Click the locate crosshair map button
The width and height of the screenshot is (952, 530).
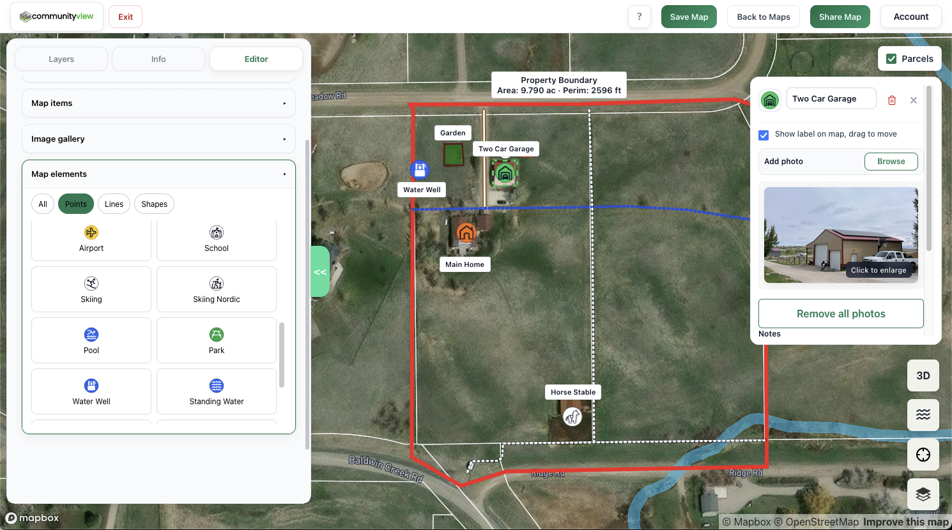point(923,455)
